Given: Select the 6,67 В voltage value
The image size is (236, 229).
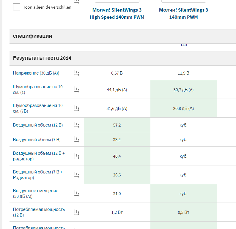Looking at the screenshot, I should click(117, 73).
